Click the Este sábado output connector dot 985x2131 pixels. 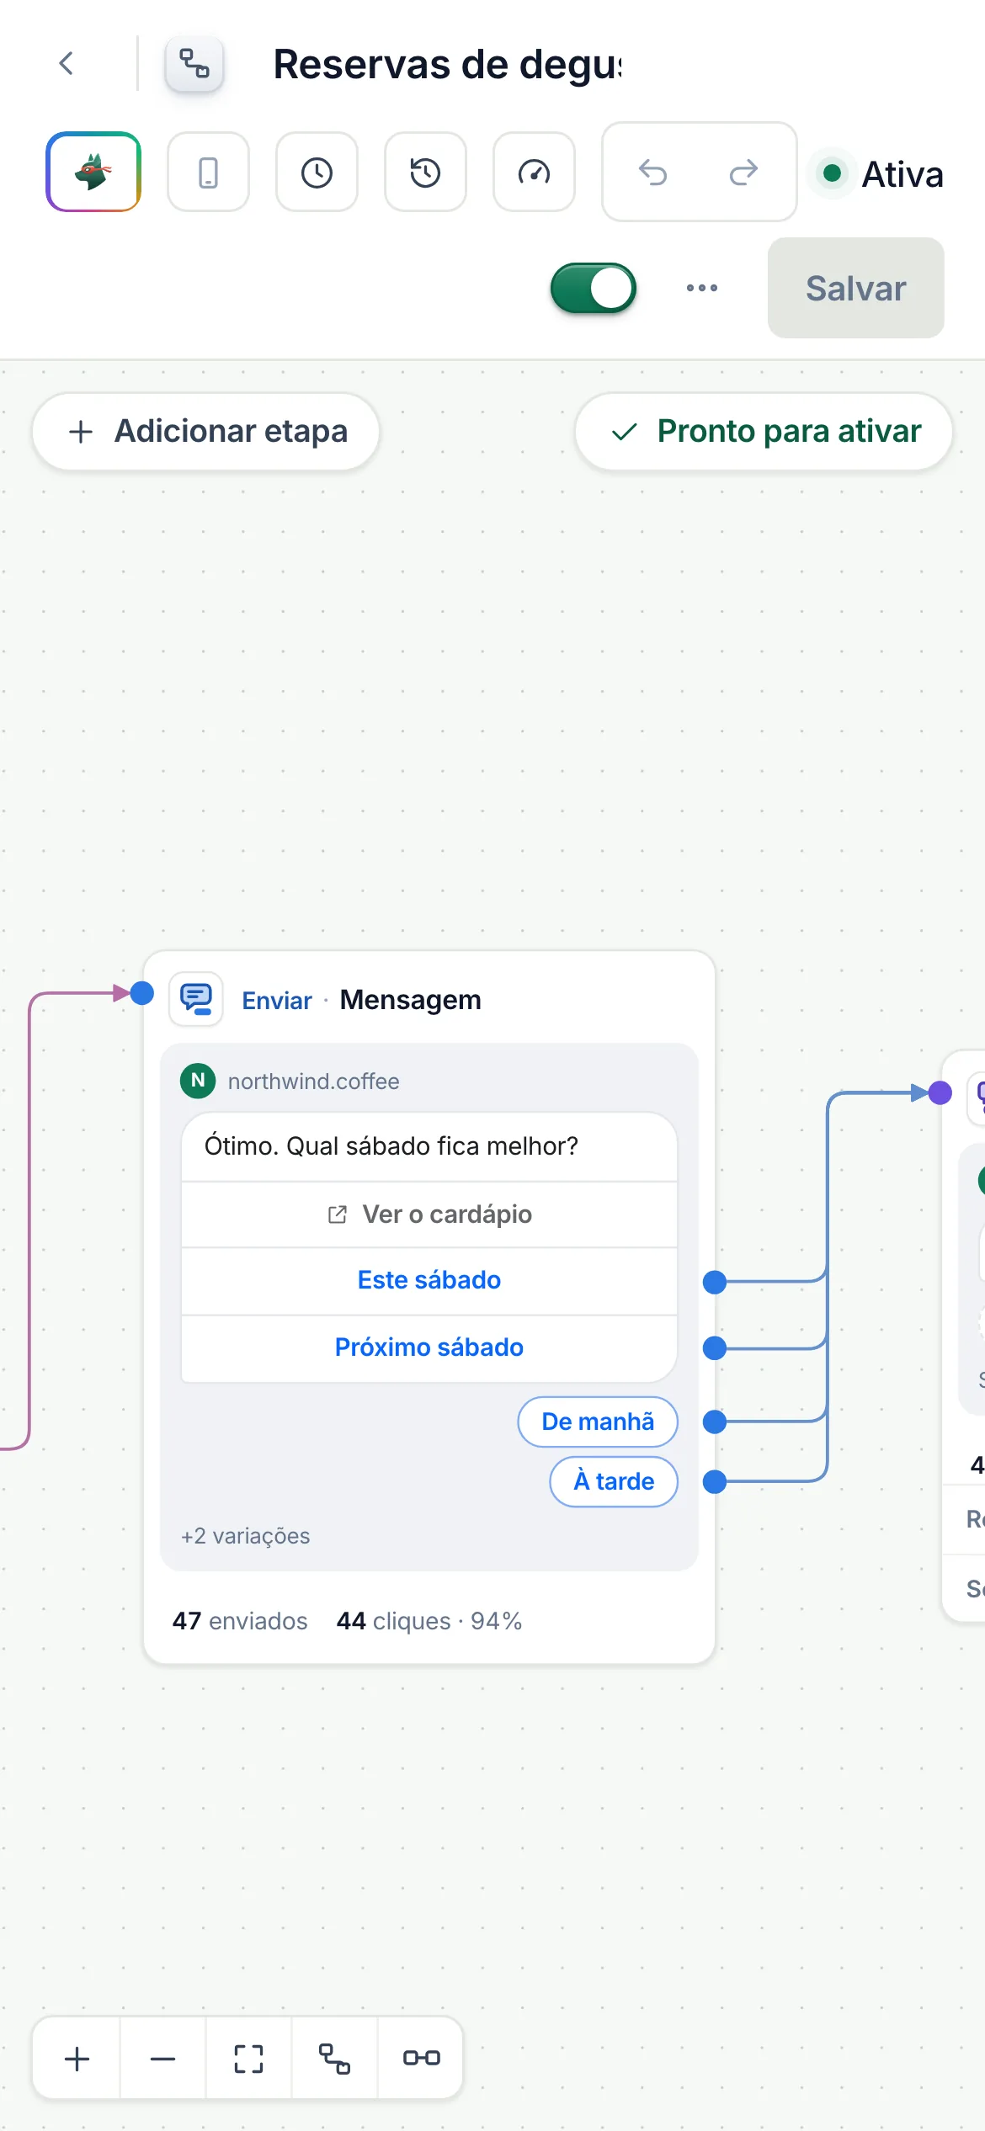click(x=715, y=1282)
